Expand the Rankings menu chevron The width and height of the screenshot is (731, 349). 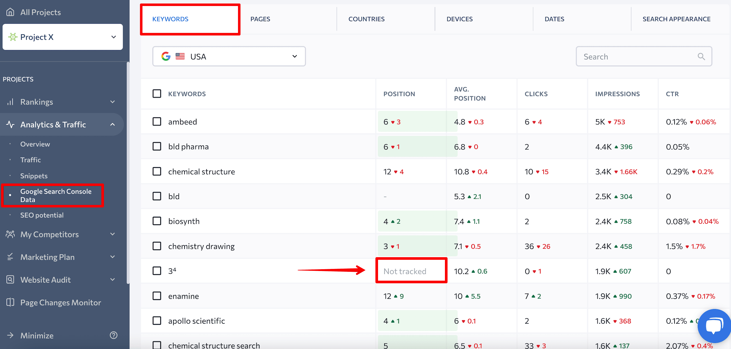[113, 102]
